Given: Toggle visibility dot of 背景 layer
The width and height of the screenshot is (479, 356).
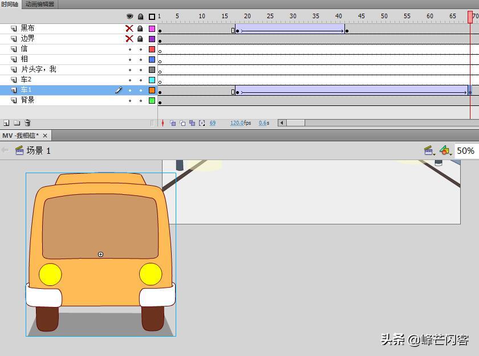Looking at the screenshot, I should pyautogui.click(x=129, y=100).
